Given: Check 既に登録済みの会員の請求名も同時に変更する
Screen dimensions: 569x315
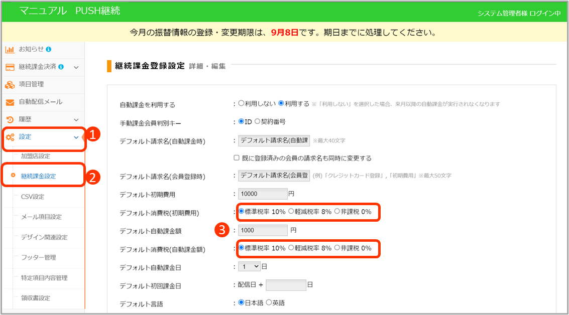Looking at the screenshot, I should pyautogui.click(x=237, y=158).
